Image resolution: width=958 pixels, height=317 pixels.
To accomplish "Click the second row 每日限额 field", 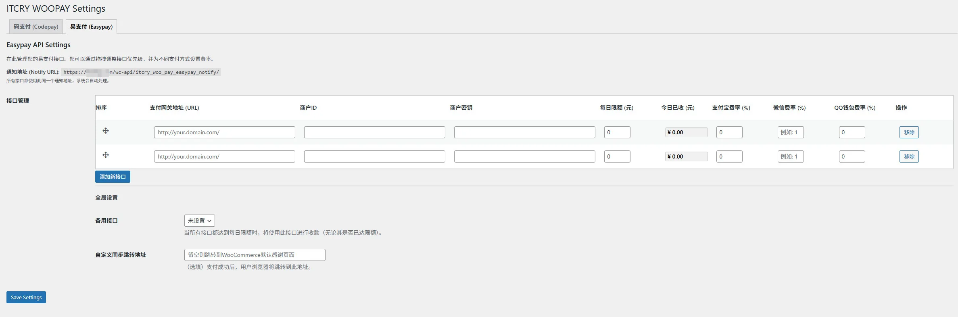I will pos(617,156).
